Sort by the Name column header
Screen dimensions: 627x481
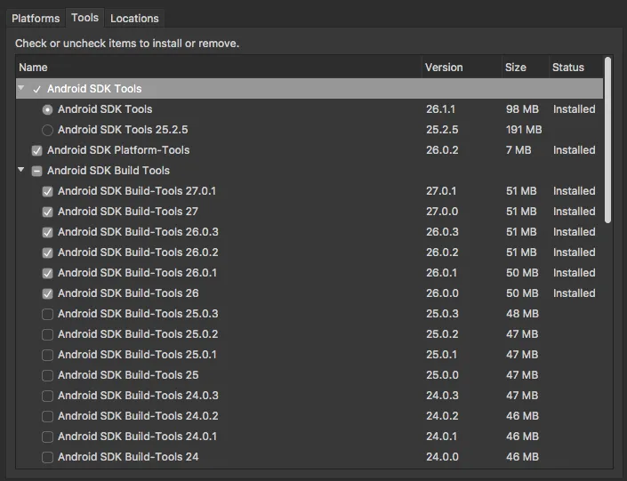coord(219,68)
